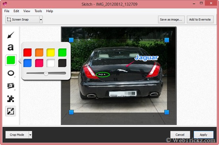
Task: Click Add to Evernote button
Action: [200, 19]
